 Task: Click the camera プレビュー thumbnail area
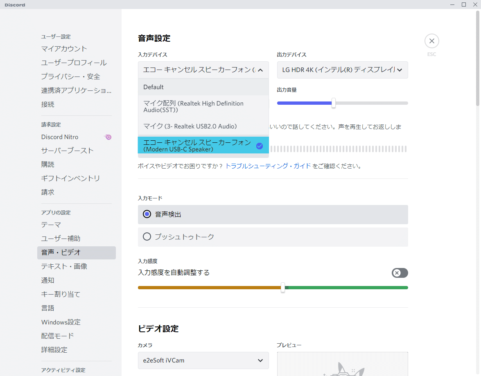(342, 364)
